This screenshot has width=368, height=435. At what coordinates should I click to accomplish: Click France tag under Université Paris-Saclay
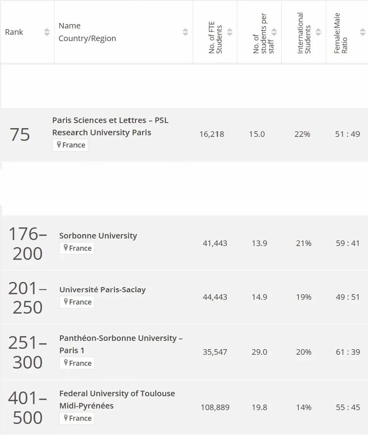[77, 302]
